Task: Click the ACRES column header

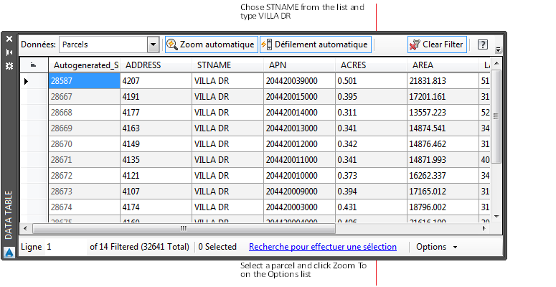Action: (x=371, y=65)
